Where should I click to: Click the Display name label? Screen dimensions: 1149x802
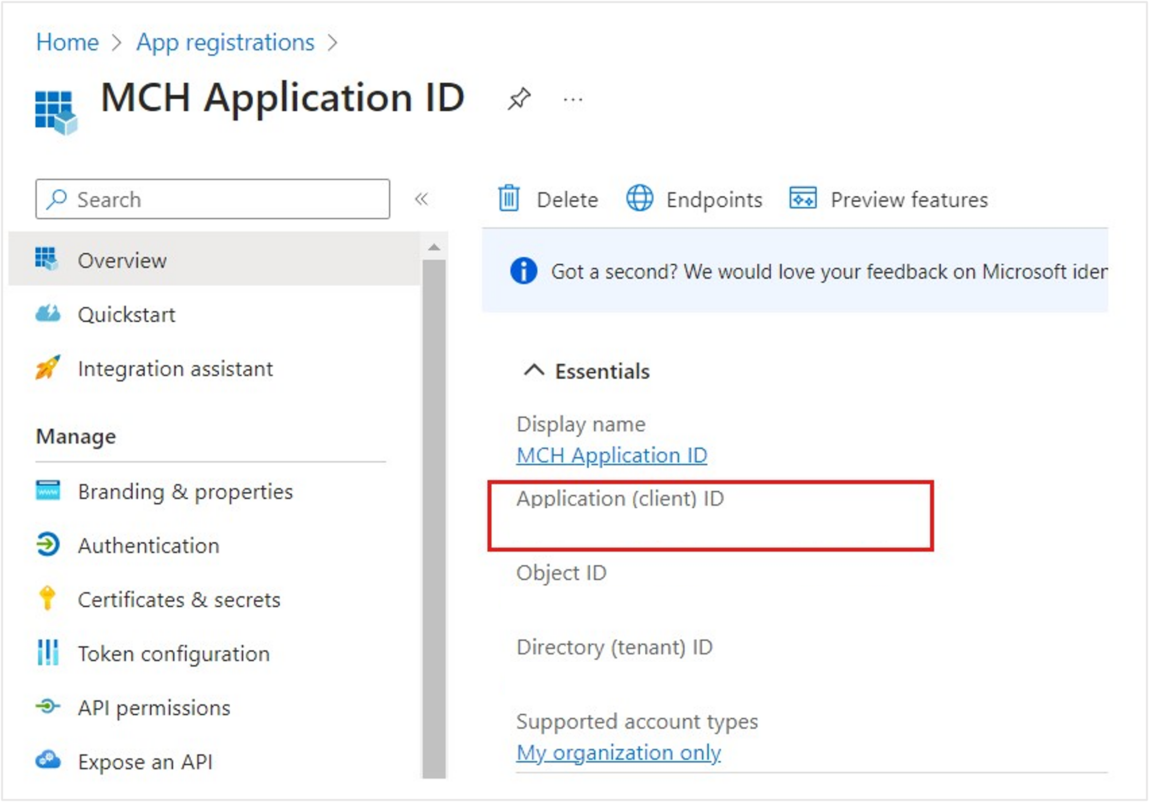pyautogui.click(x=581, y=425)
